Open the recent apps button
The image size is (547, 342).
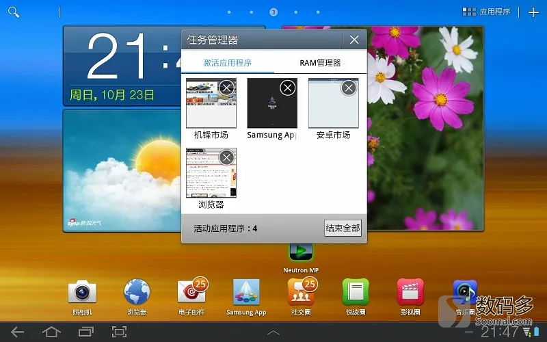[86, 332]
